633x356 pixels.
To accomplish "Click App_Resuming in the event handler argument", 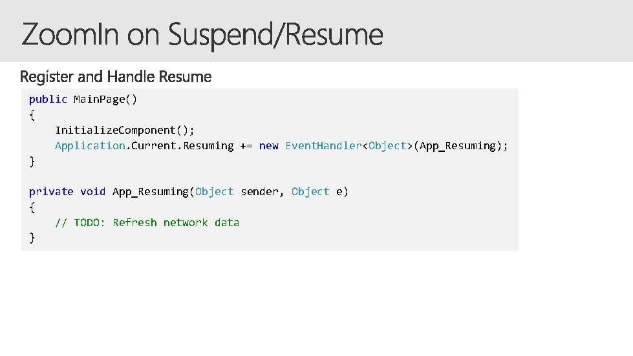I will click(x=457, y=145).
